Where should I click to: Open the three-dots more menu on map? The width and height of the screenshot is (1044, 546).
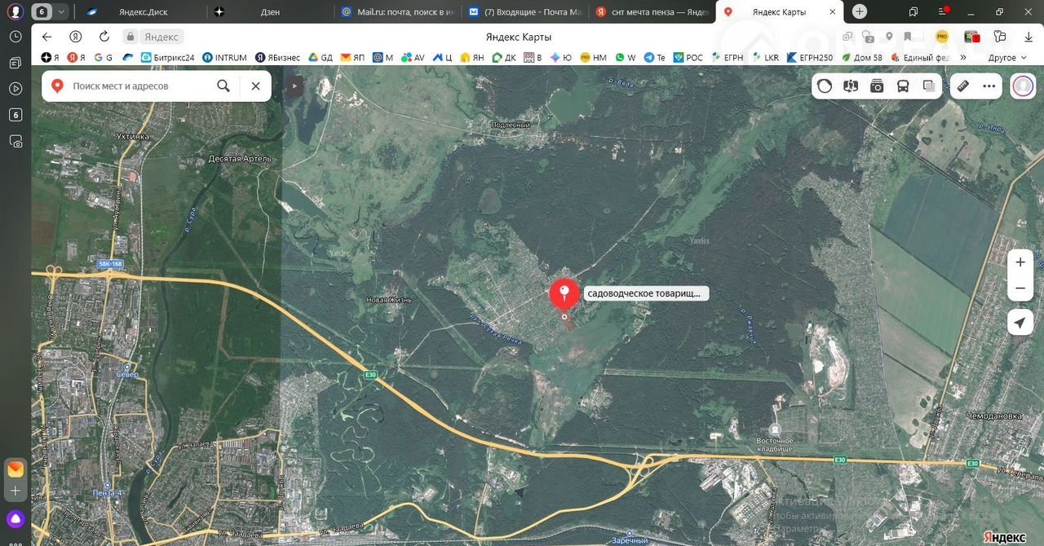(x=989, y=86)
